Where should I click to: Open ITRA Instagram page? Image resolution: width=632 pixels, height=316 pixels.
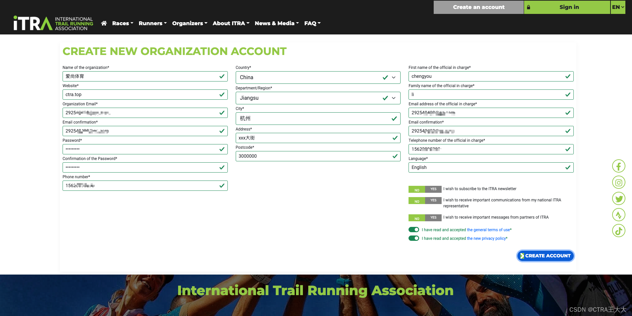[618, 182]
